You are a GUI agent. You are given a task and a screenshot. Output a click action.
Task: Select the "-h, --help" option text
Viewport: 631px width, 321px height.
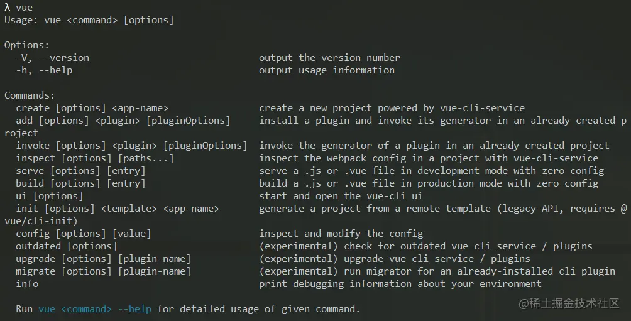[x=44, y=70]
